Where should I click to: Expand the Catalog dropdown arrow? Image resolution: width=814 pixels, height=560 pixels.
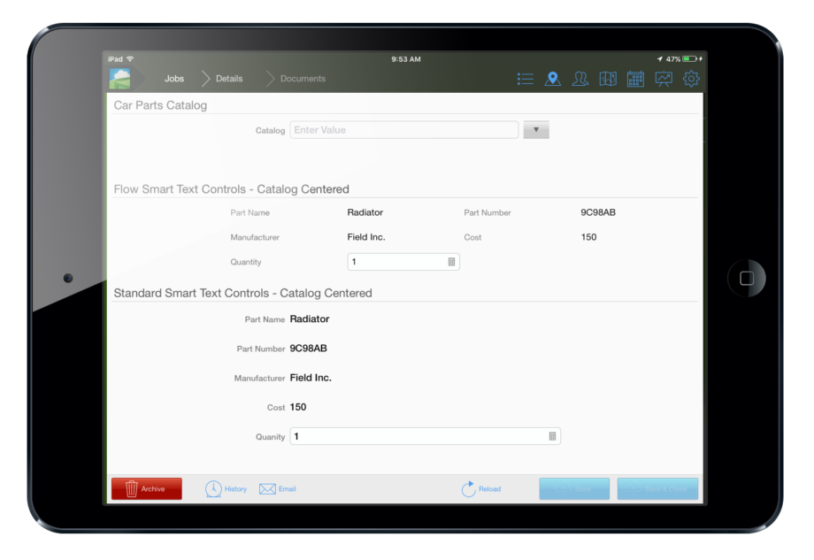536,130
